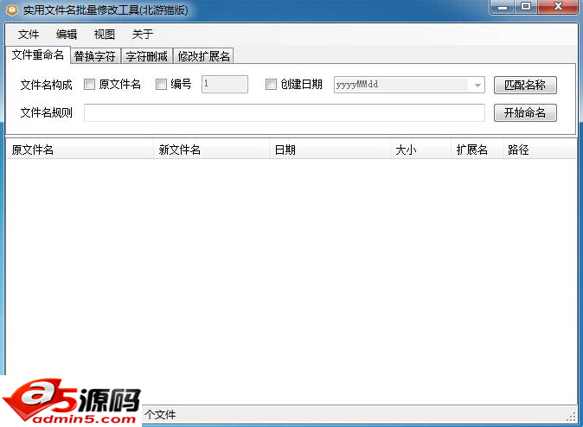The height and width of the screenshot is (427, 583).
Task: Open the 视图 menu
Action: 105,35
